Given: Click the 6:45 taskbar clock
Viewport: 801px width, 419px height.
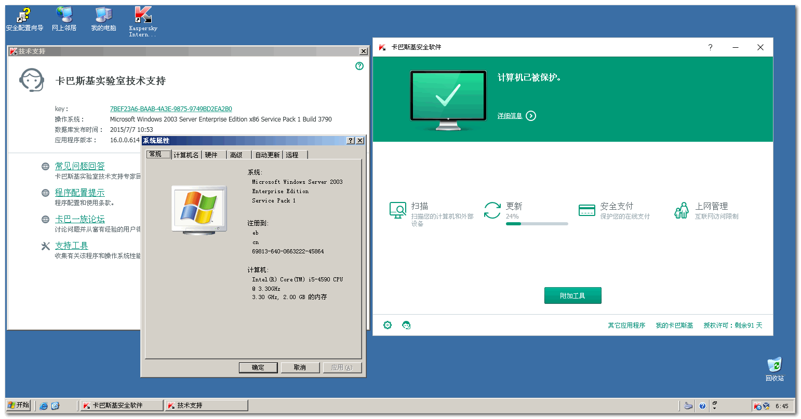Looking at the screenshot, I should (782, 406).
